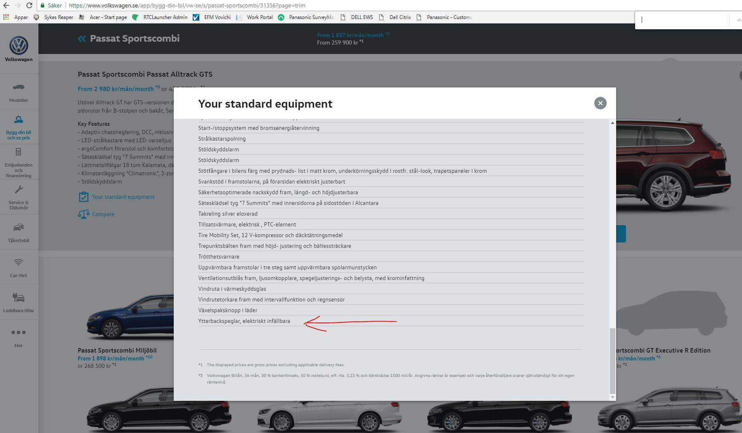Viewport: 742px width, 433px height.
Task: Click 'Växelspaksknopp i läder' row
Action: pos(391,310)
